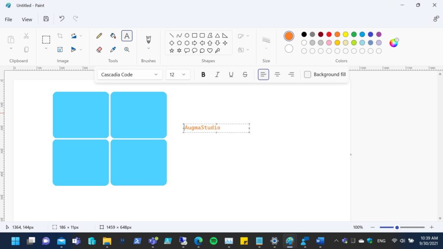Select the Fill bucket tool
Viewport: 443px width, 249px height.
[x=113, y=36]
